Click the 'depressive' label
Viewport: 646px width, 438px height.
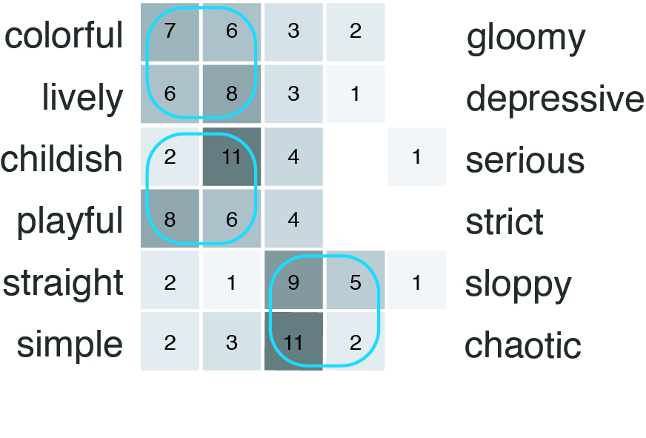(555, 99)
